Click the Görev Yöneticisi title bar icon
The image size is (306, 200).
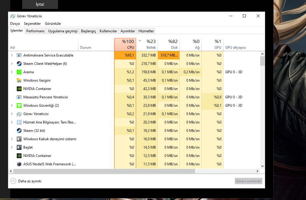coord(13,16)
